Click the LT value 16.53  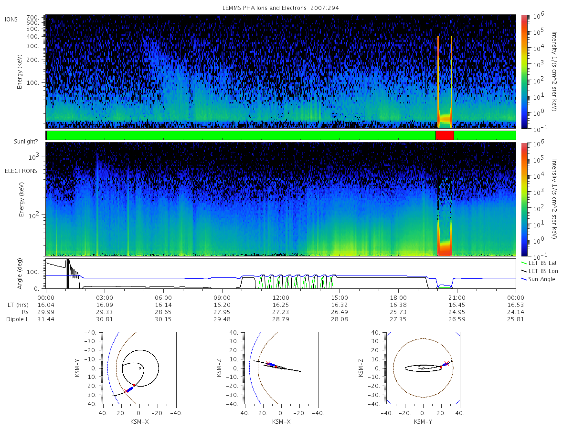(x=516, y=305)
